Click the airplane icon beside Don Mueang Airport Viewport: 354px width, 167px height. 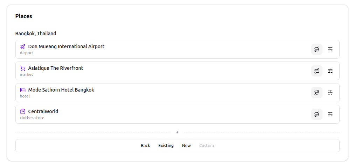pyautogui.click(x=23, y=46)
